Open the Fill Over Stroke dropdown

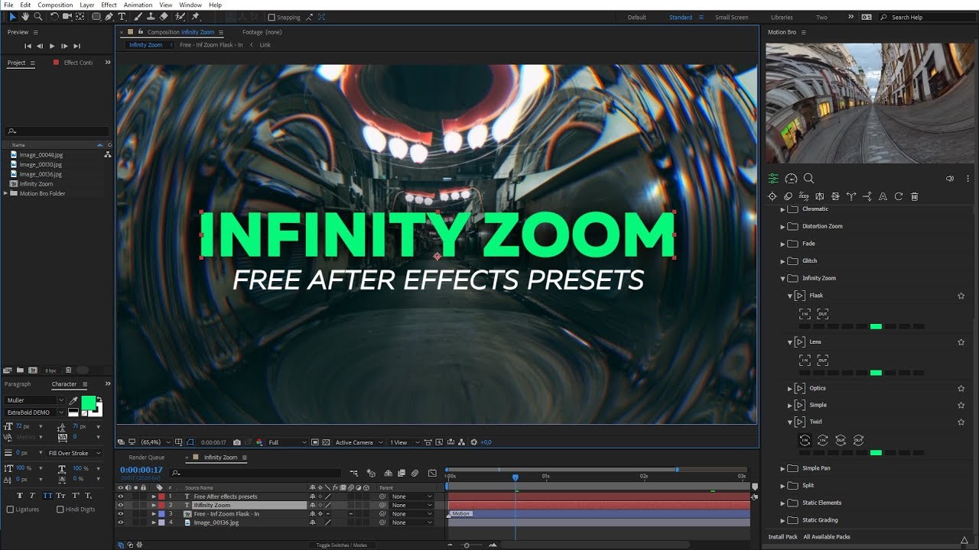pyautogui.click(x=74, y=453)
